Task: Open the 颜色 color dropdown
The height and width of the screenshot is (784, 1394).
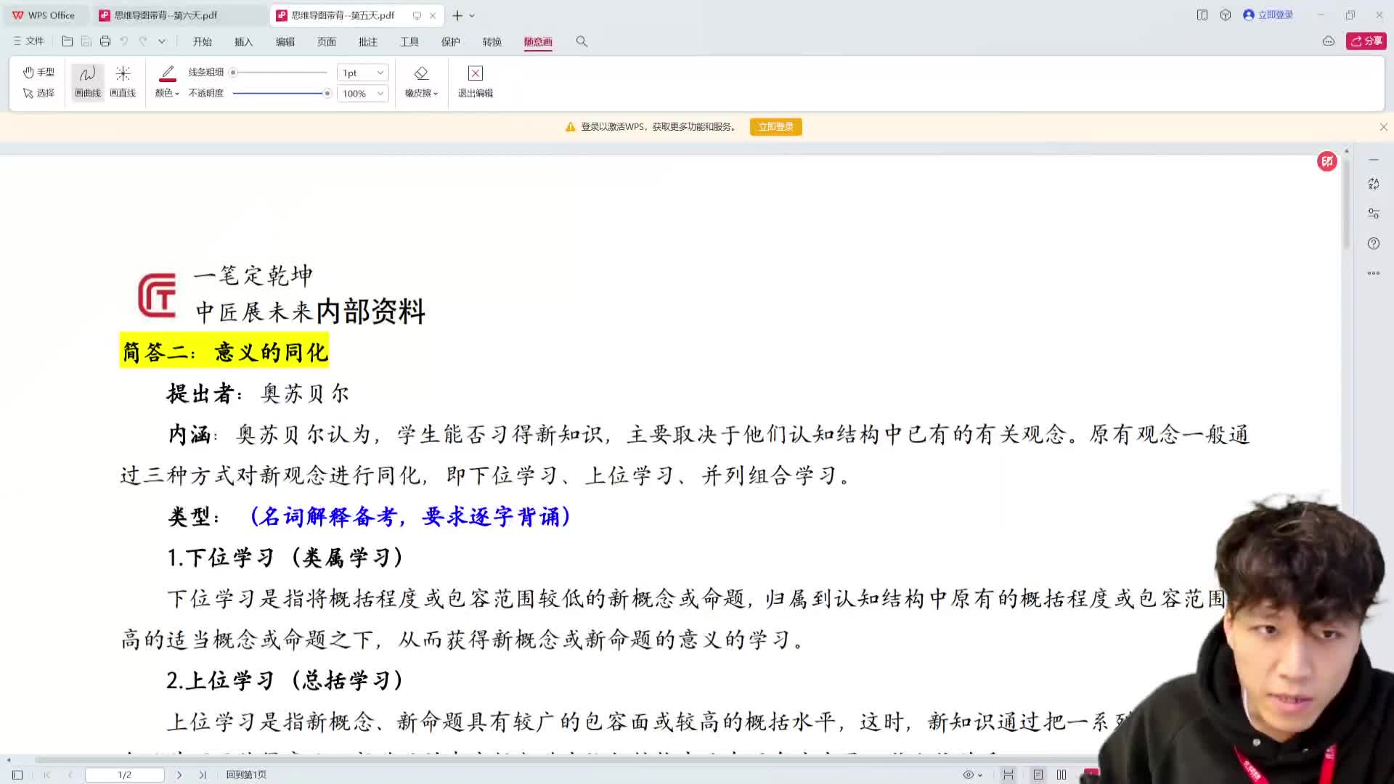Action: (166, 93)
